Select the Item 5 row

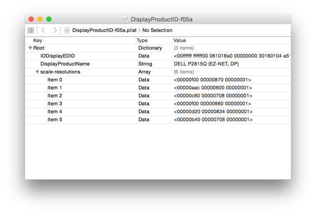158,120
